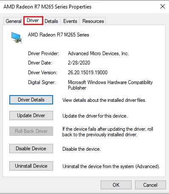This screenshot has width=169, height=194.
Task: Click the 'Disable the device.' description
Action: (82, 149)
